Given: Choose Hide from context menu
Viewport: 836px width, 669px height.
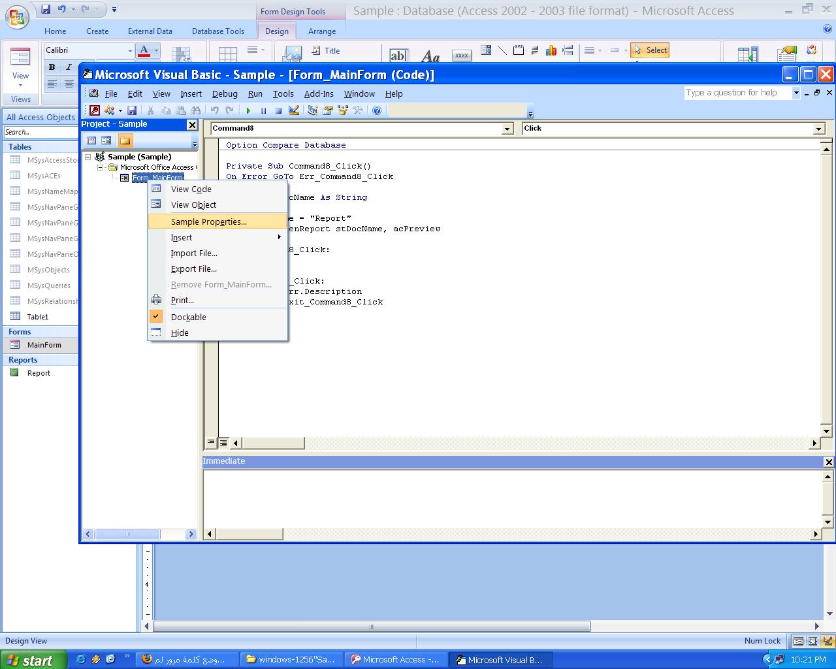Looking at the screenshot, I should coord(218,333).
